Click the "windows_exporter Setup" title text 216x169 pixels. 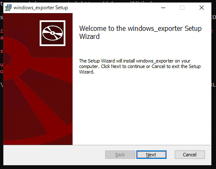click(x=40, y=8)
